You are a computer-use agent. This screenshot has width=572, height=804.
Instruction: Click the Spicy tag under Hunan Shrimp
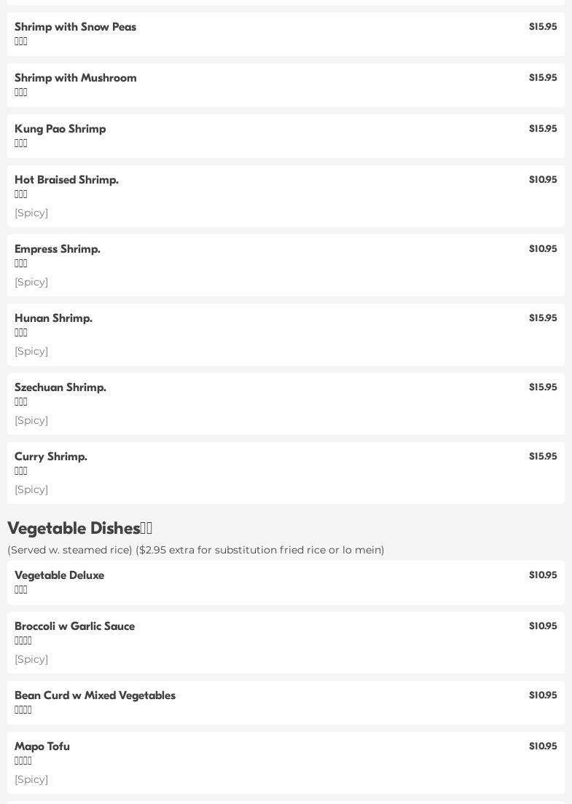coord(31,352)
